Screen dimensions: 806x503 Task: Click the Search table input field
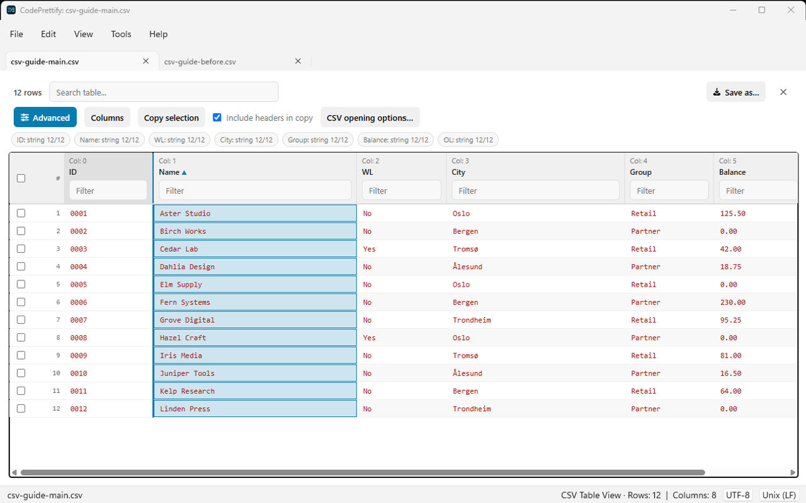pos(164,92)
